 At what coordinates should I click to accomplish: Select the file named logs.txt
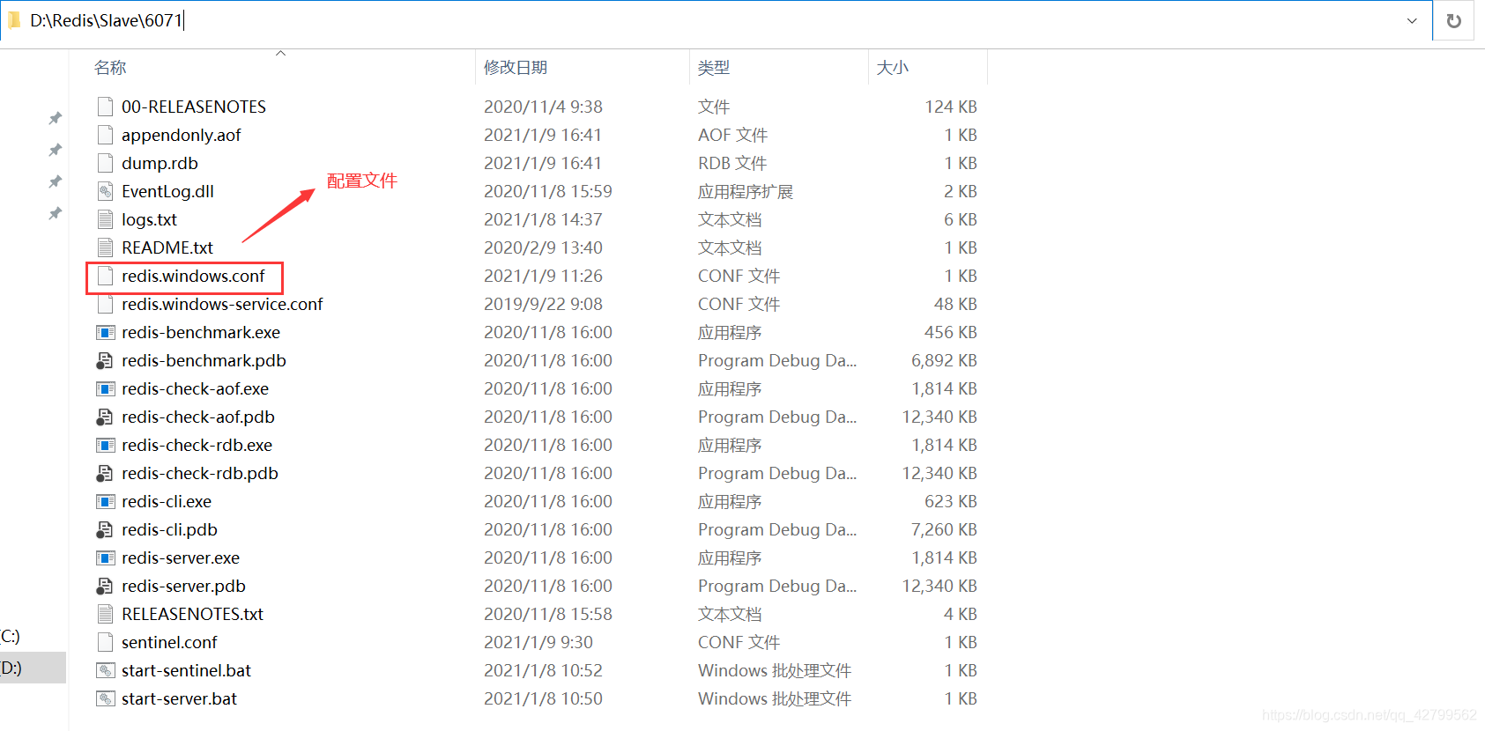tap(149, 219)
